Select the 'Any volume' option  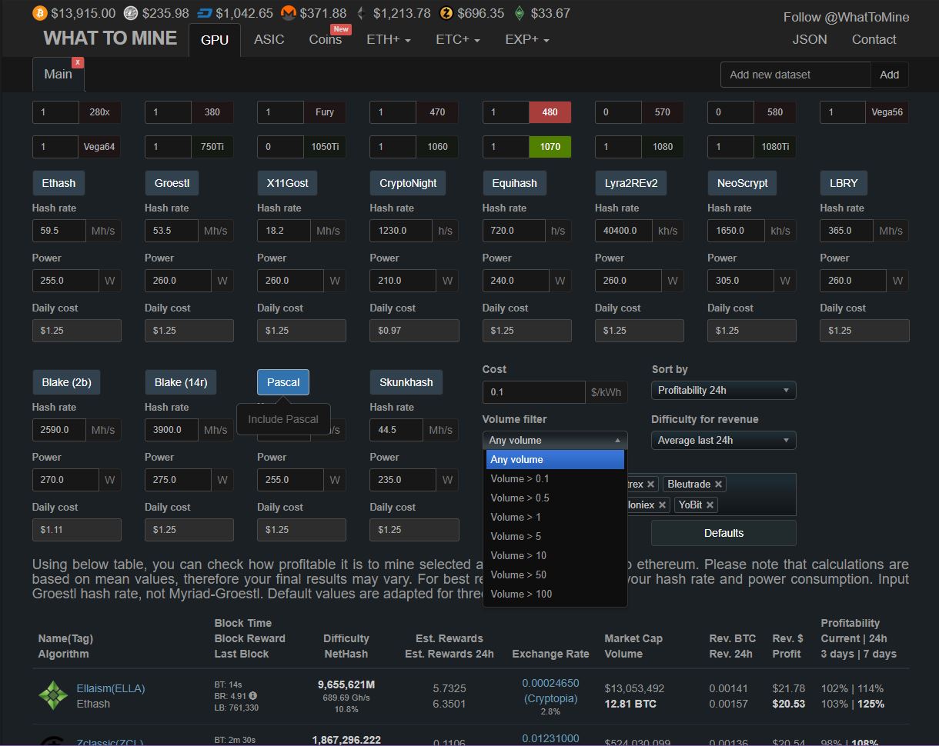[555, 459]
